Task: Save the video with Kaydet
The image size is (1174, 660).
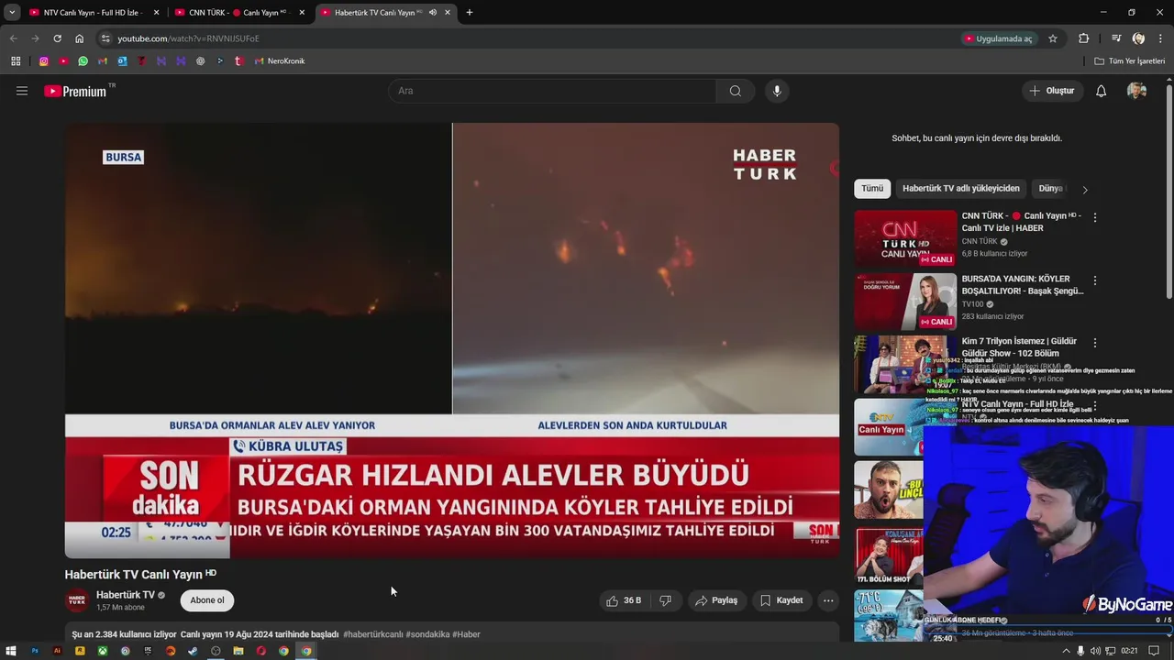Action: point(781,600)
